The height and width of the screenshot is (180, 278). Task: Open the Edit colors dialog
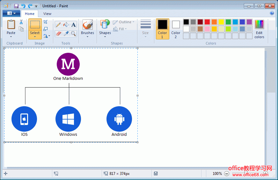pos(259,29)
